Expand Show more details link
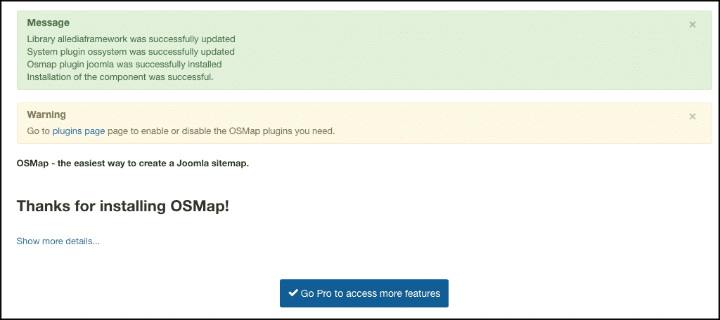 (x=58, y=241)
